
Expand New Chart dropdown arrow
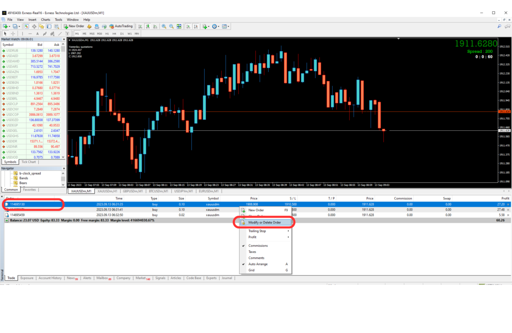[x=10, y=26]
